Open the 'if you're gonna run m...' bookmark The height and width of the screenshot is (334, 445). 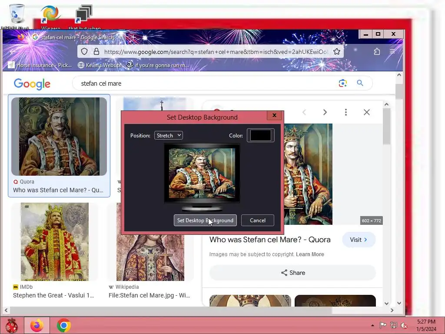[x=158, y=65]
